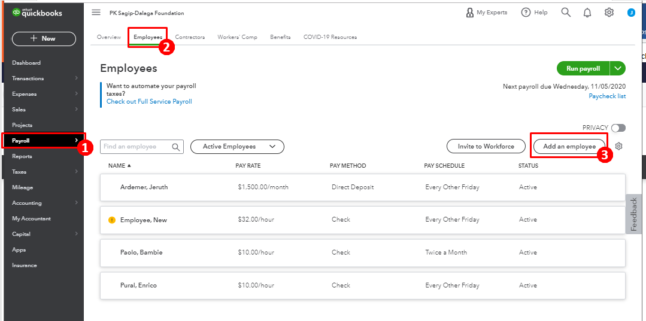Open Reports in sidebar
This screenshot has width=646, height=321.
pyautogui.click(x=22, y=156)
